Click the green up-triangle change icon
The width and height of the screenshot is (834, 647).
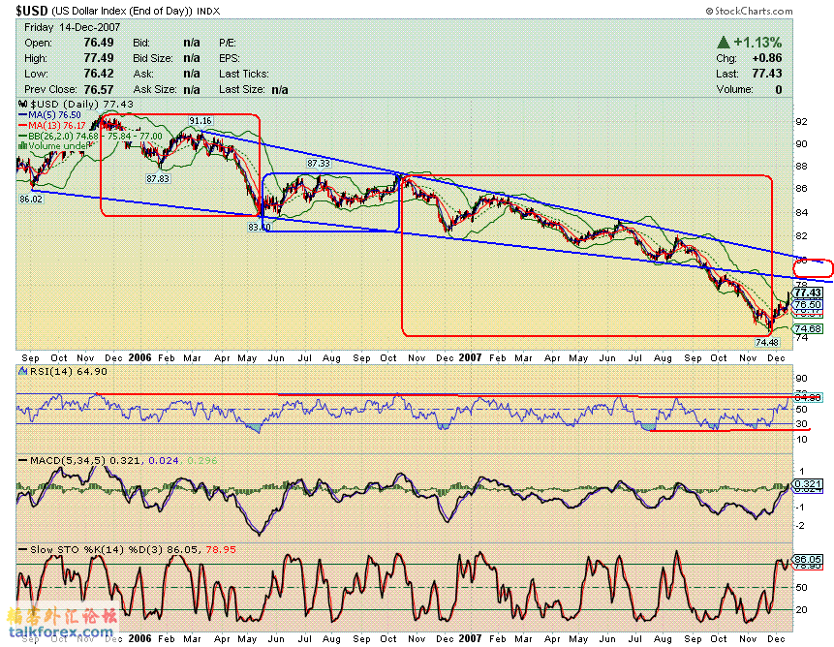coord(723,42)
